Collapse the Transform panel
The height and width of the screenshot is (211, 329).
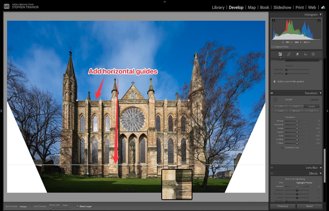(x=321, y=93)
